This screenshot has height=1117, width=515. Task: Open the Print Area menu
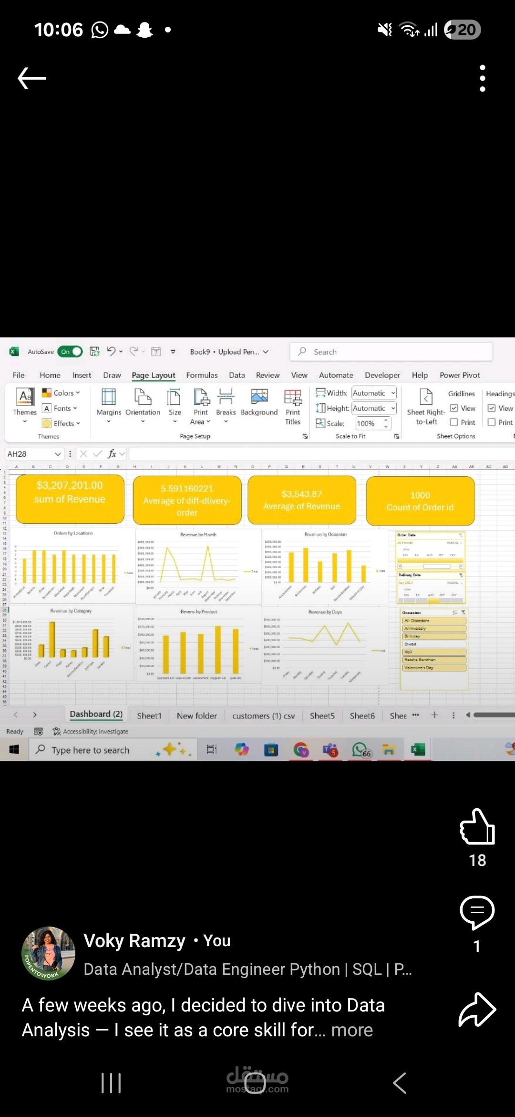coord(201,406)
